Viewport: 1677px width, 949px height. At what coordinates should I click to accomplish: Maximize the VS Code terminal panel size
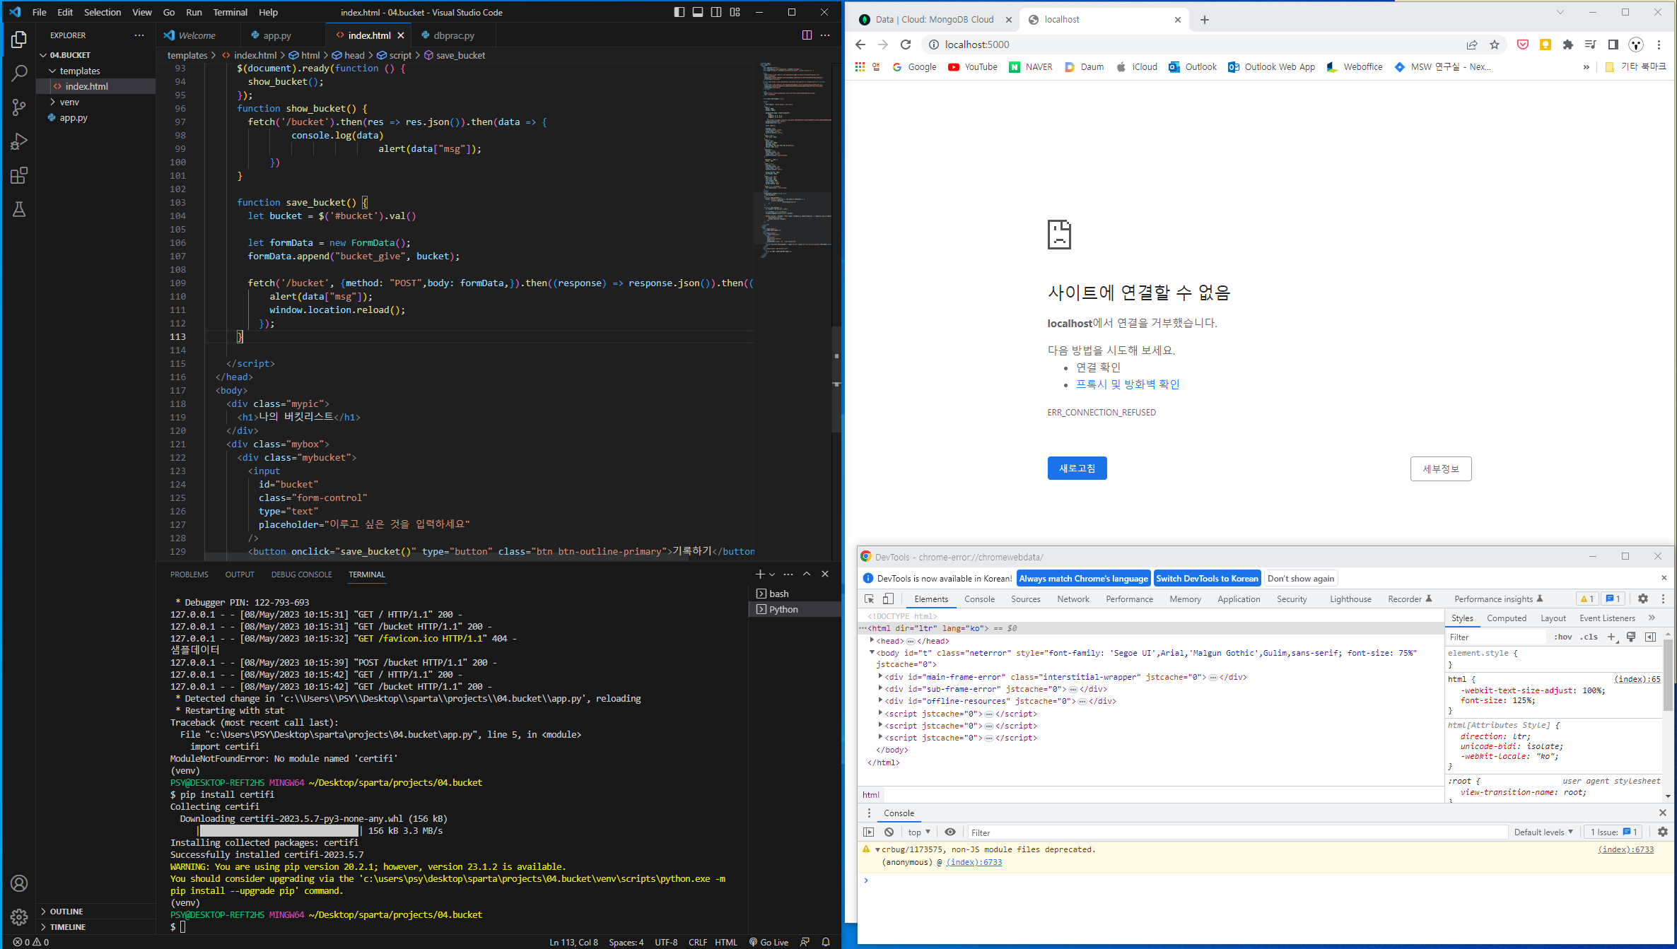[x=807, y=574]
